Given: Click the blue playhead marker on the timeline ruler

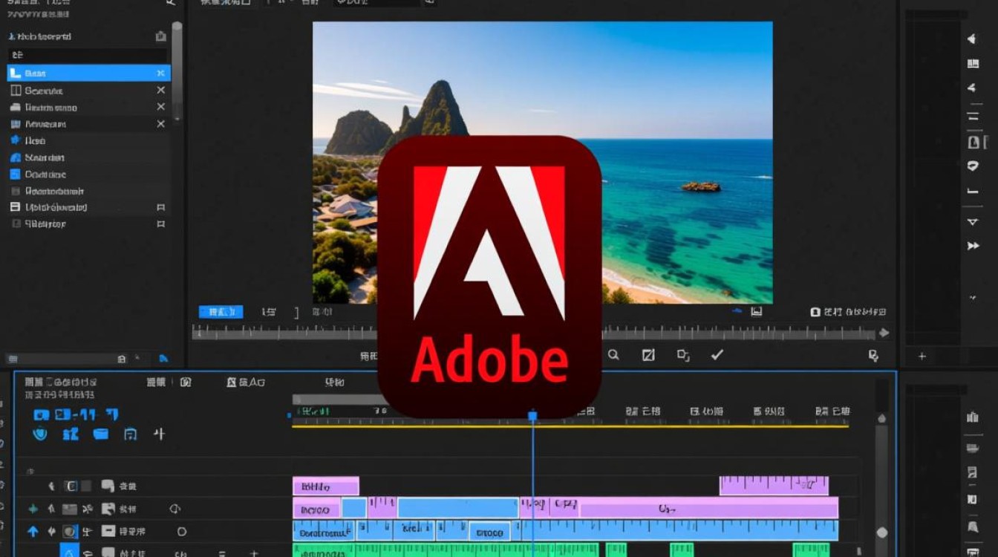Looking at the screenshot, I should [x=532, y=417].
